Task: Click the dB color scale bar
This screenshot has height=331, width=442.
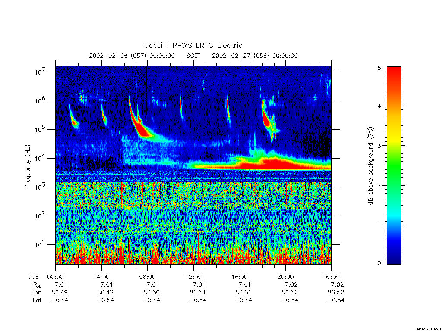Action: (394, 165)
